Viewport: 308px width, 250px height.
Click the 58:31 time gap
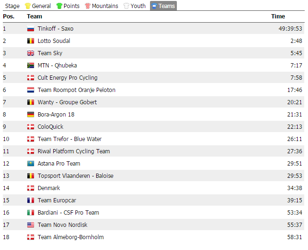coord(295,237)
